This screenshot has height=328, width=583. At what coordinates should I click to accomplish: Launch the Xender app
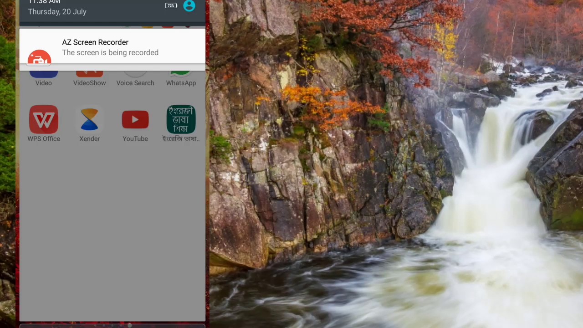tap(89, 119)
